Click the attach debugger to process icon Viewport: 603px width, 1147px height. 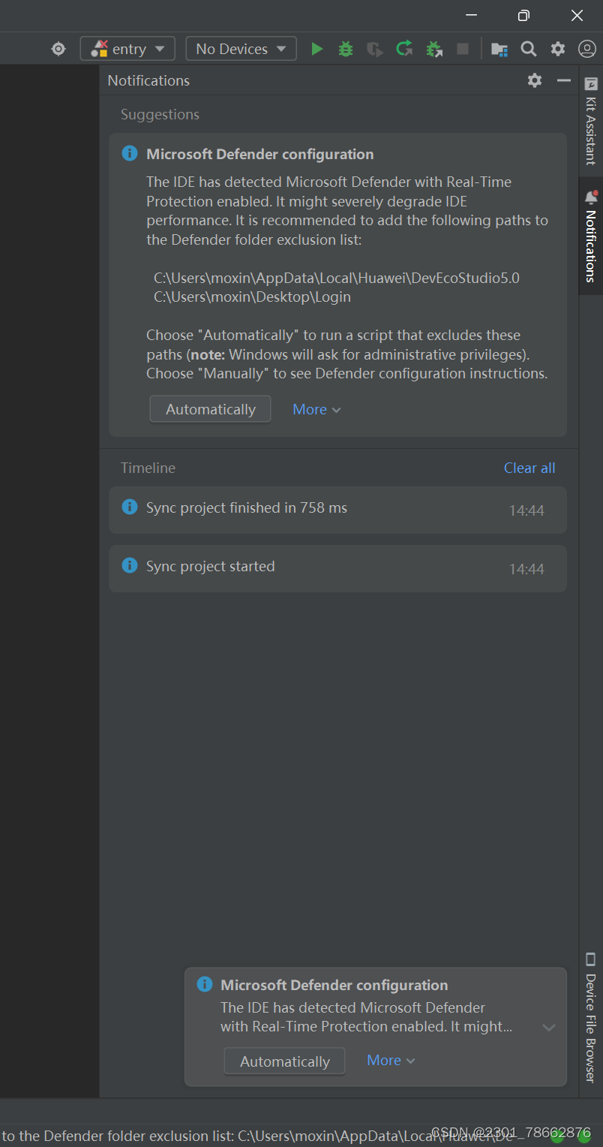pyautogui.click(x=434, y=49)
